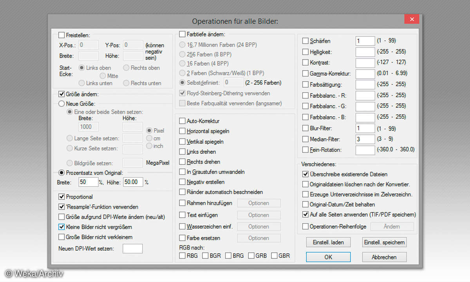Enable Fein-Rotation checkbox
This screenshot has height=282, width=470.
click(x=305, y=150)
